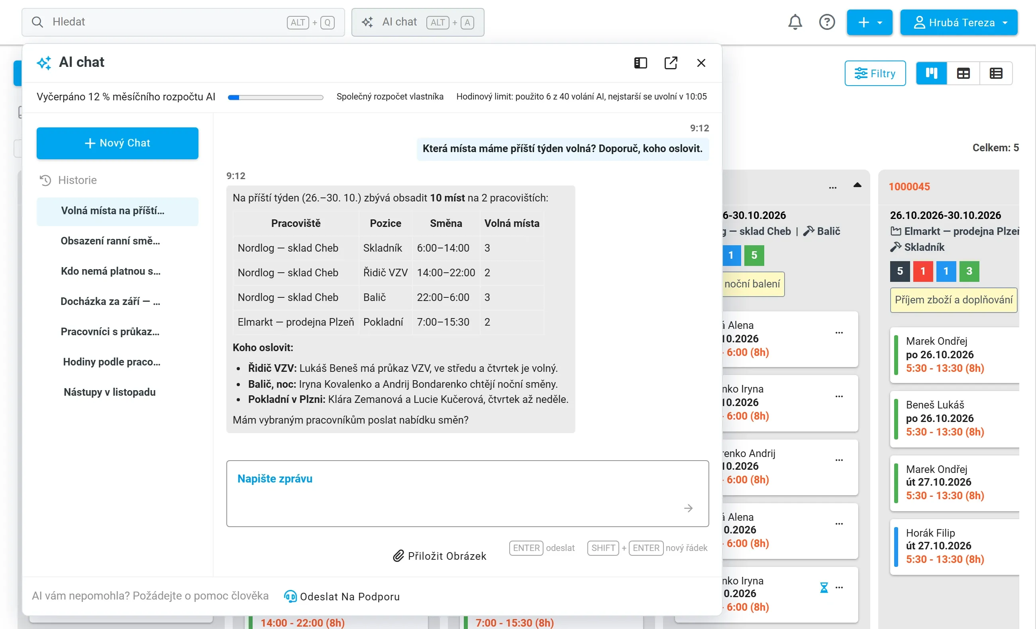The height and width of the screenshot is (629, 1036).
Task: Close the AI chat panel
Action: tap(701, 63)
